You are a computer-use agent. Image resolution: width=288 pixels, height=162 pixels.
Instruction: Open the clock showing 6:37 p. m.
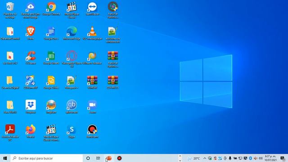[x=270, y=158]
